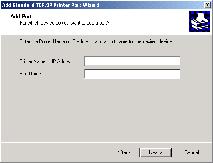
Task: Select the 'Port Name:' label
Action: point(30,74)
